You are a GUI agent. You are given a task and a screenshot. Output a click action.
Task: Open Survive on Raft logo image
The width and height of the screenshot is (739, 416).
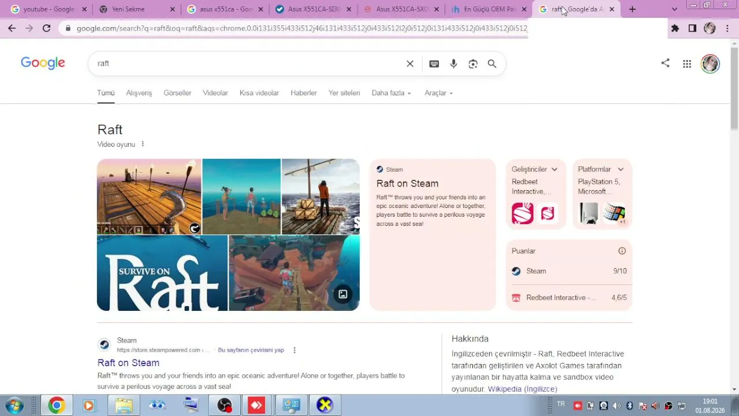[x=162, y=273]
